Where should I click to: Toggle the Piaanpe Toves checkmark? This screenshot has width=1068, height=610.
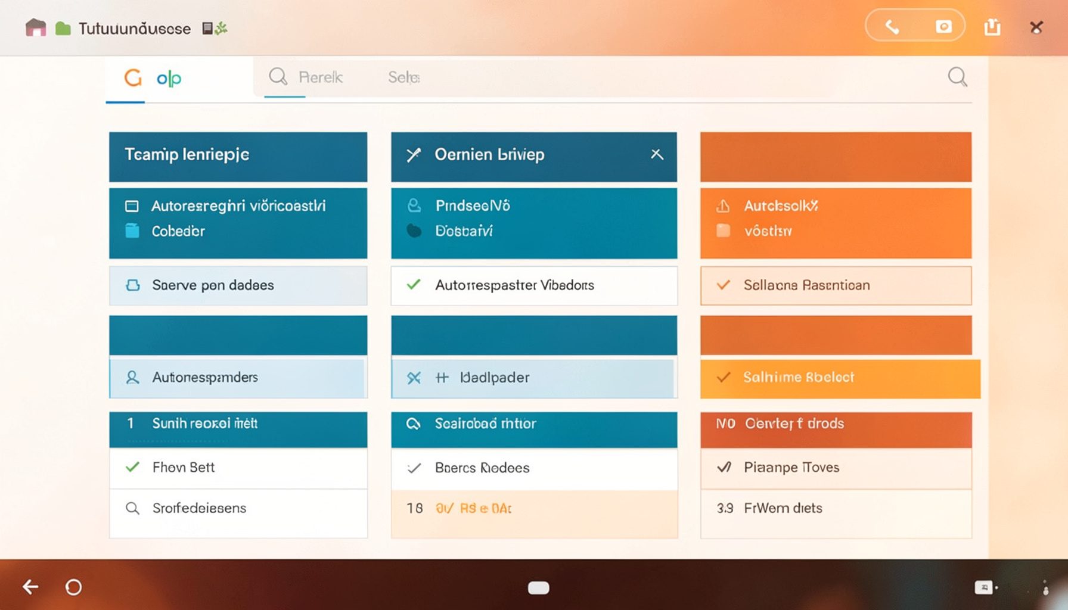pos(724,467)
